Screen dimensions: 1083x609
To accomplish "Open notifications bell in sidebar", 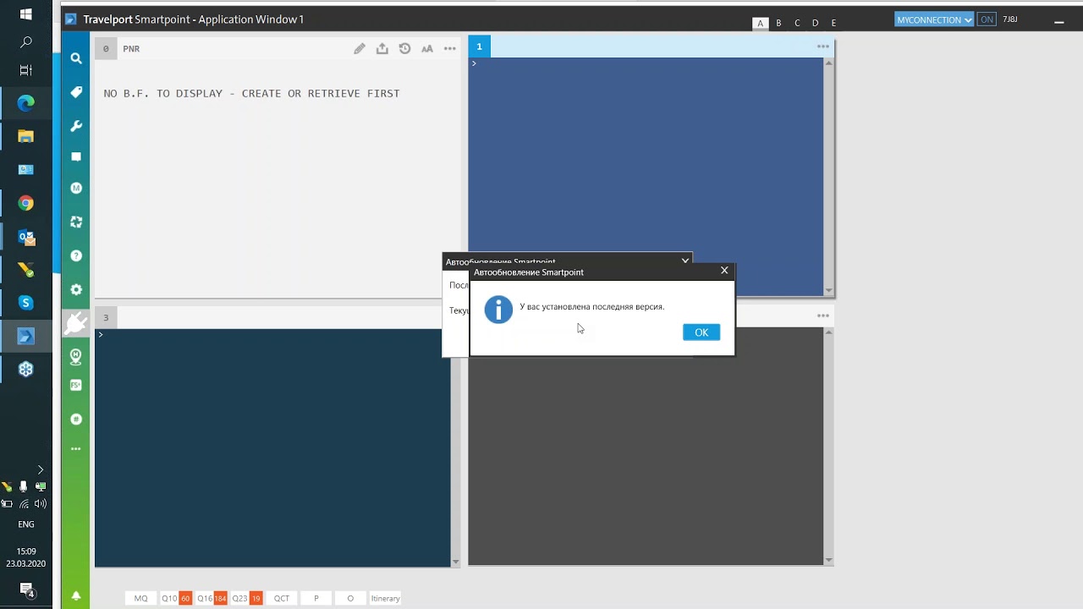I will (x=76, y=595).
